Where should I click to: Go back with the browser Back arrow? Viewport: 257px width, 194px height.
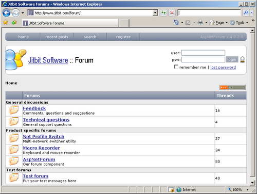(7, 13)
